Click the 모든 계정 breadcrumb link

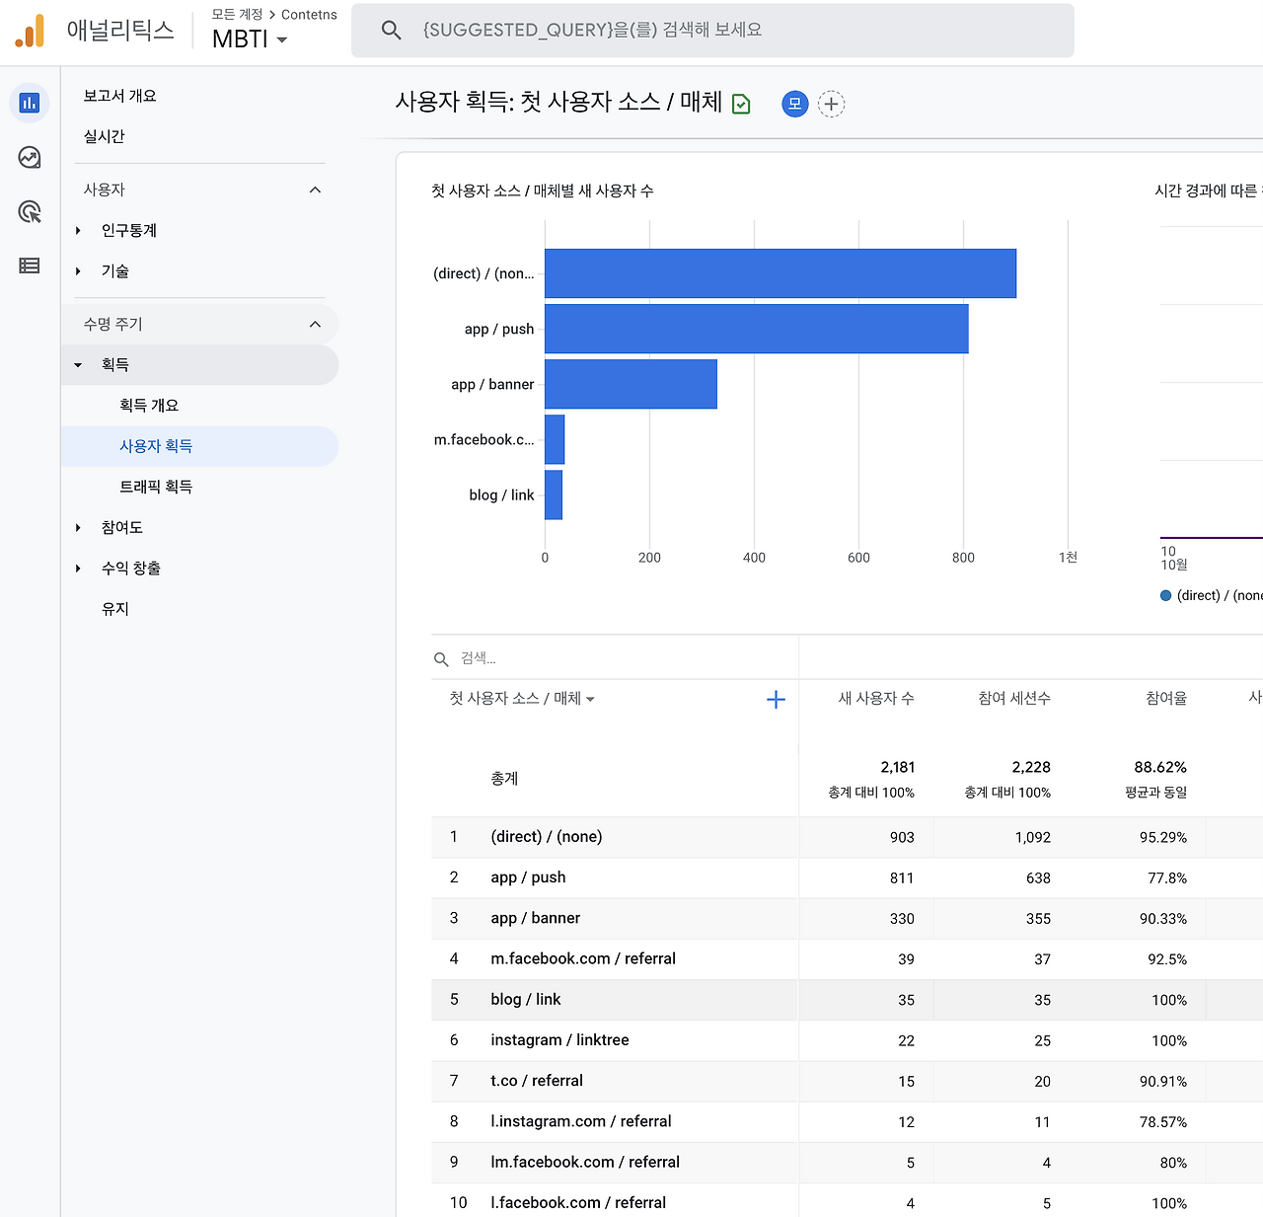pyautogui.click(x=237, y=15)
